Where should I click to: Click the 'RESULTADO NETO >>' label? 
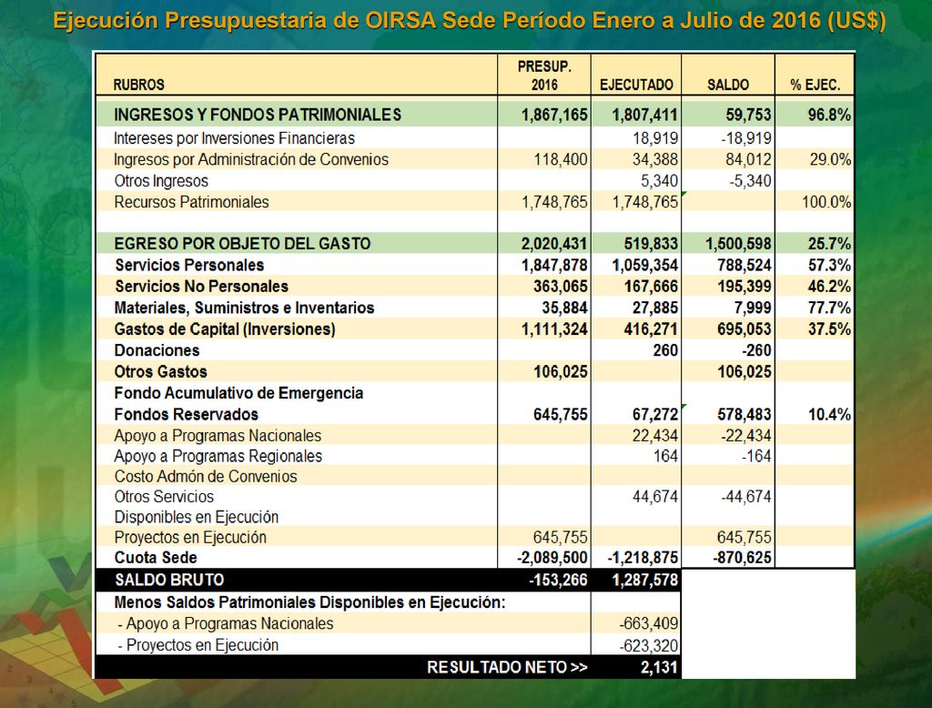pos(507,667)
